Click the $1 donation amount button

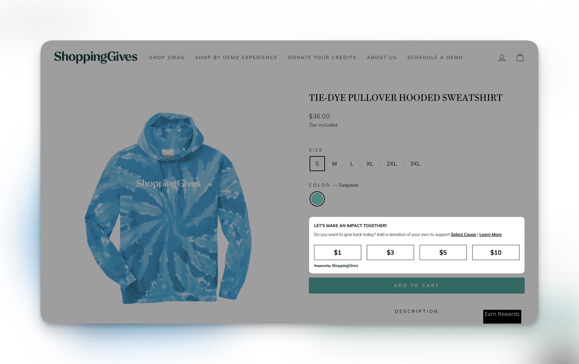337,252
